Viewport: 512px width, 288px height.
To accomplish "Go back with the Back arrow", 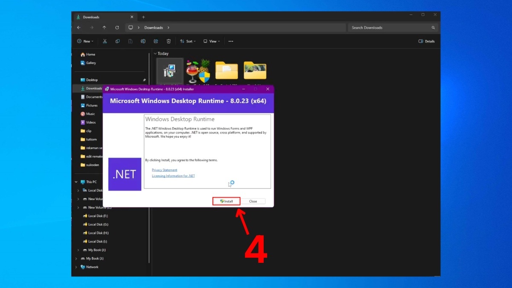I will point(79,28).
